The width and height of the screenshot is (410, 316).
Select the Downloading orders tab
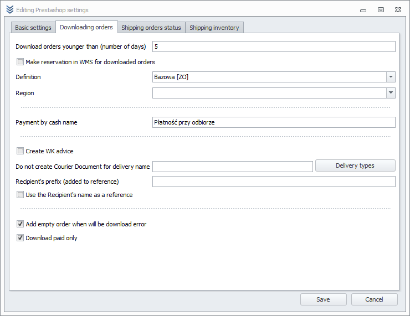click(x=86, y=27)
